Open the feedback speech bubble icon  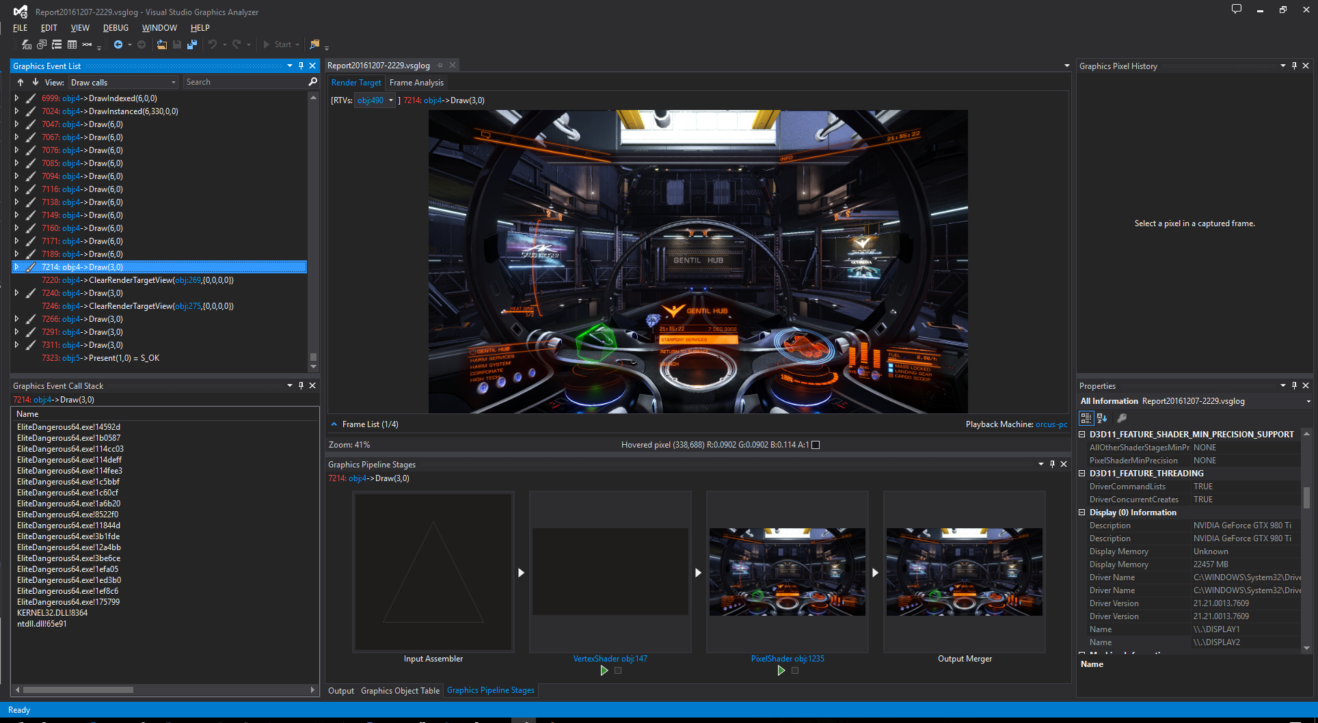(x=1237, y=10)
